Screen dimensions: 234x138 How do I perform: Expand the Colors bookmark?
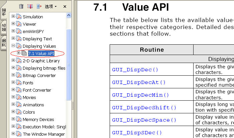(13, 112)
